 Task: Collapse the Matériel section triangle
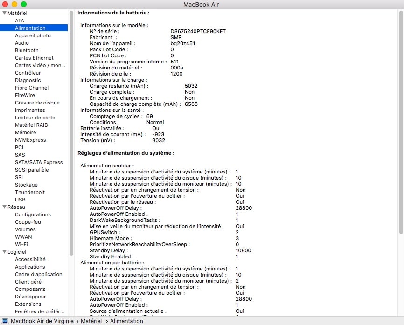click(4, 13)
